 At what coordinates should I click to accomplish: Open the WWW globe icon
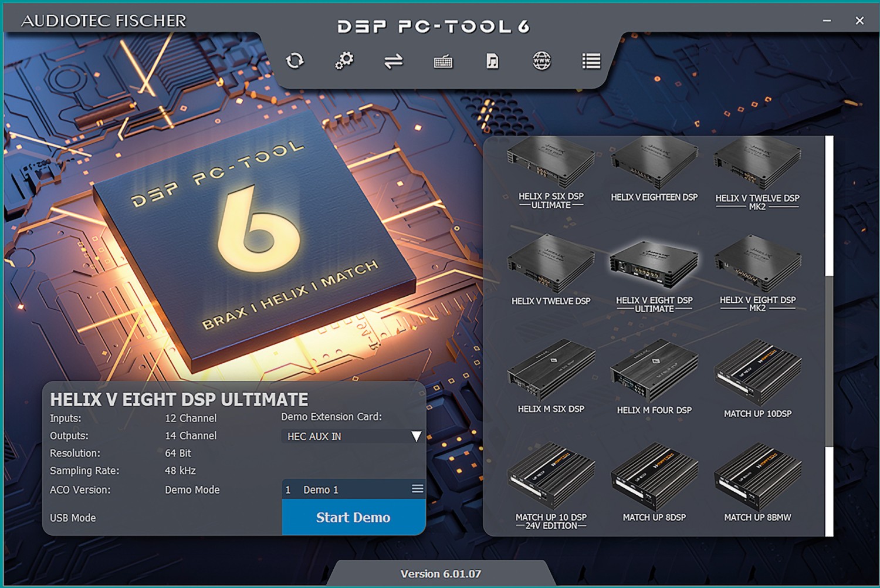point(541,60)
